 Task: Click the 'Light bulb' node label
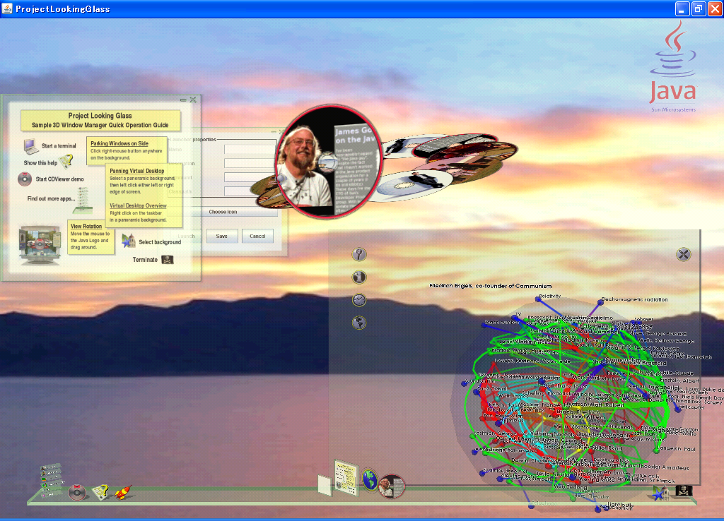point(620,505)
